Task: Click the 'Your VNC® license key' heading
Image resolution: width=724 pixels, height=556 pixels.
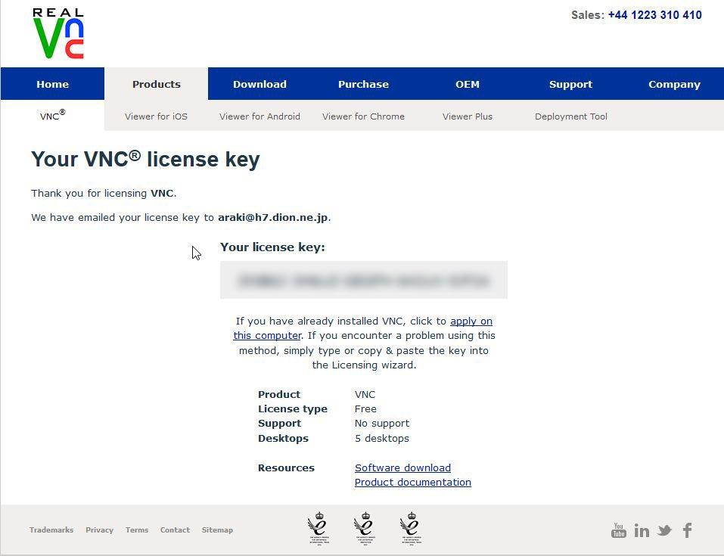Action: [145, 159]
